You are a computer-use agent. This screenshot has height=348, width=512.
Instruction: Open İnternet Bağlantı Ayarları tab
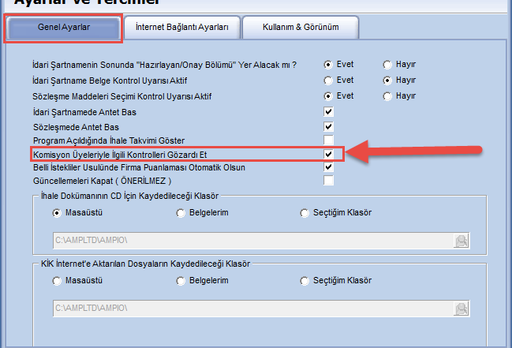(x=181, y=28)
